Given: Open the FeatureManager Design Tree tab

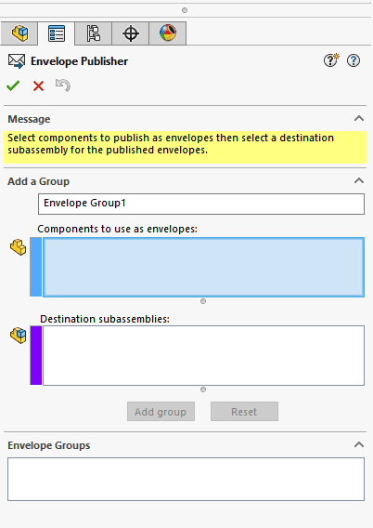Looking at the screenshot, I should point(19,33).
